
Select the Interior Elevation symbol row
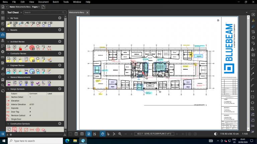(35, 104)
